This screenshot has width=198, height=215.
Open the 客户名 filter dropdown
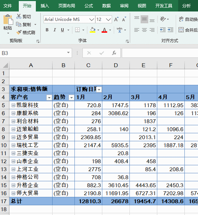[x=49, y=97]
